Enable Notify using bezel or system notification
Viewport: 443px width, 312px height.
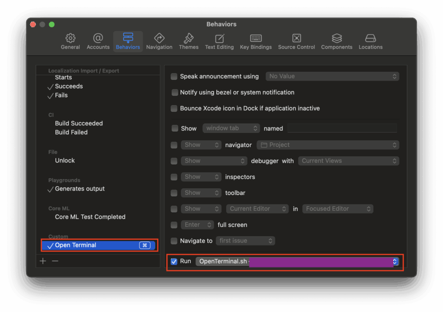pyautogui.click(x=175, y=92)
